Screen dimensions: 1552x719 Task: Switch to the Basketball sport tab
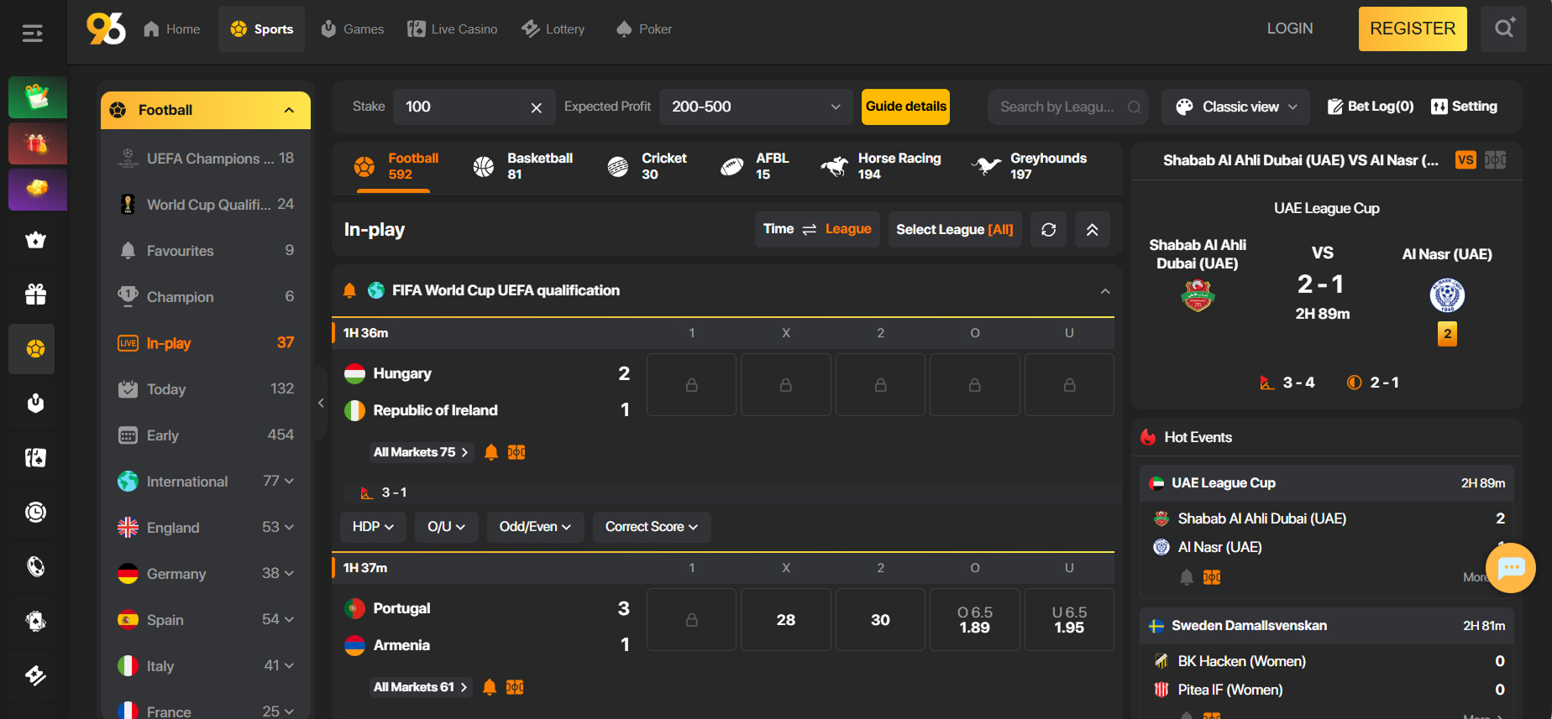[x=523, y=166]
